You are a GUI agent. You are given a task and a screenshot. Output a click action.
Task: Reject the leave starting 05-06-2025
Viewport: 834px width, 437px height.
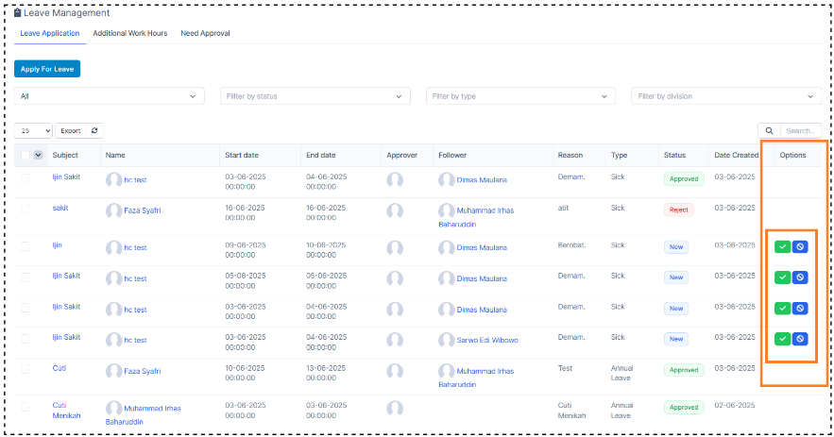click(x=800, y=277)
